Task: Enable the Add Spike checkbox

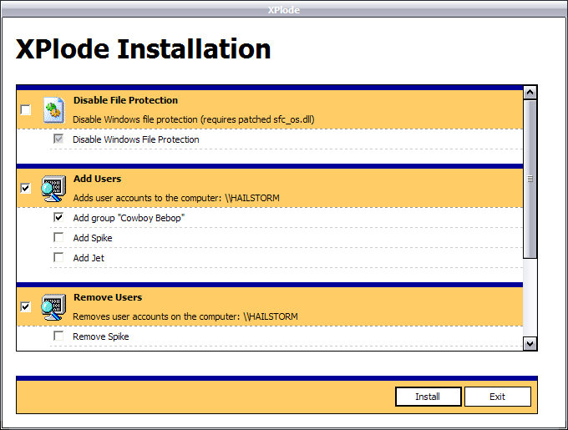Action: [58, 237]
